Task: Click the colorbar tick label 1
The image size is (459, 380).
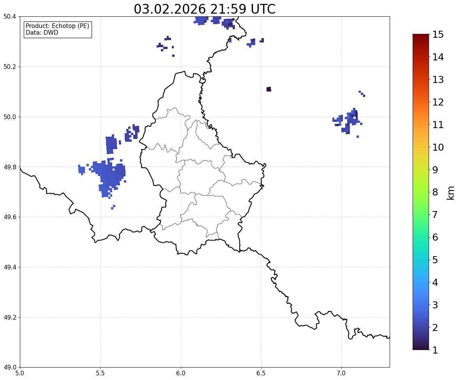Action: coord(435,350)
